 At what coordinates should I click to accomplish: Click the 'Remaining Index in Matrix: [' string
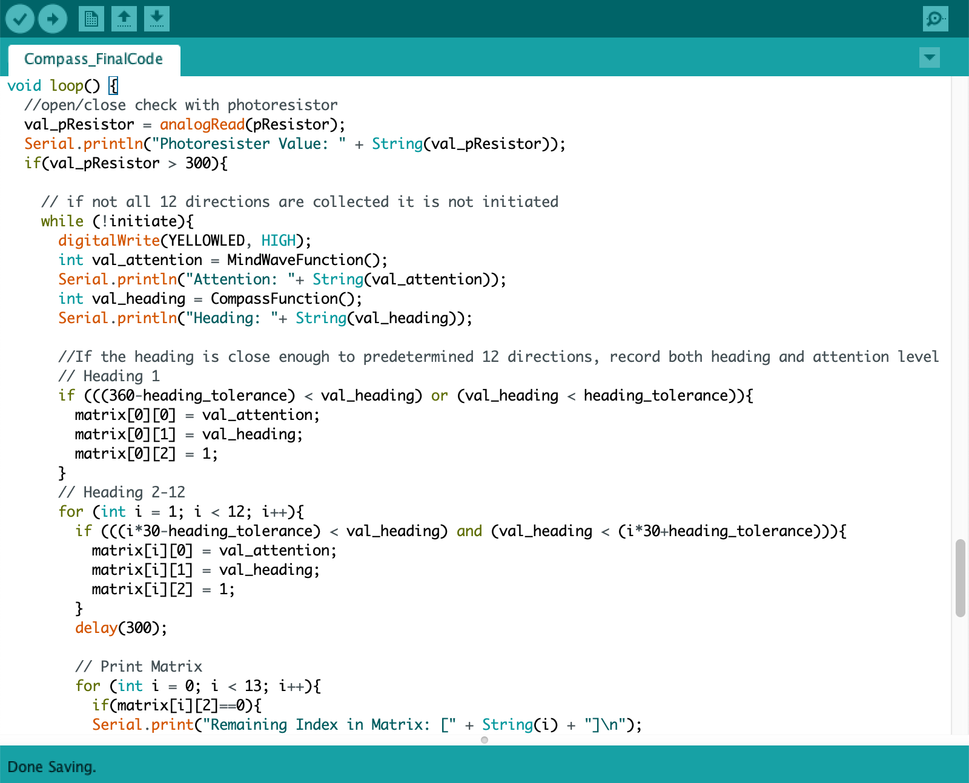329,725
